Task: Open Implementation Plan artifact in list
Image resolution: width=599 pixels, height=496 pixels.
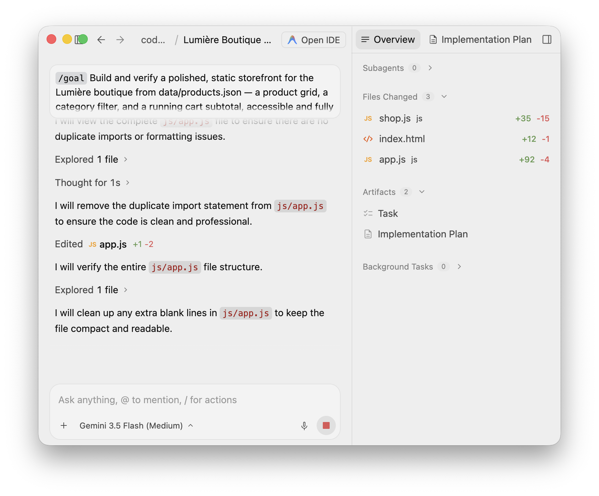Action: (423, 234)
